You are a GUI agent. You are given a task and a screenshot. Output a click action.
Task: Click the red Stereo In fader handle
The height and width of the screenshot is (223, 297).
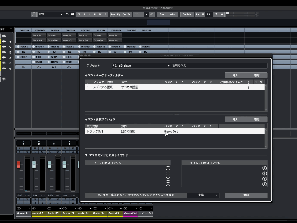click(x=19, y=165)
